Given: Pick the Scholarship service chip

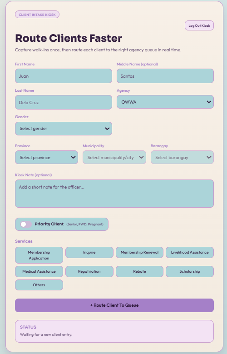Looking at the screenshot, I should coord(189,271).
